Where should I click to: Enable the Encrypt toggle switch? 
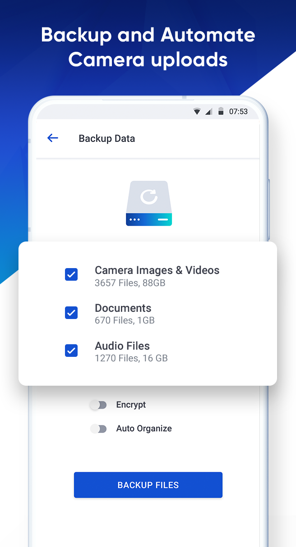tap(98, 405)
